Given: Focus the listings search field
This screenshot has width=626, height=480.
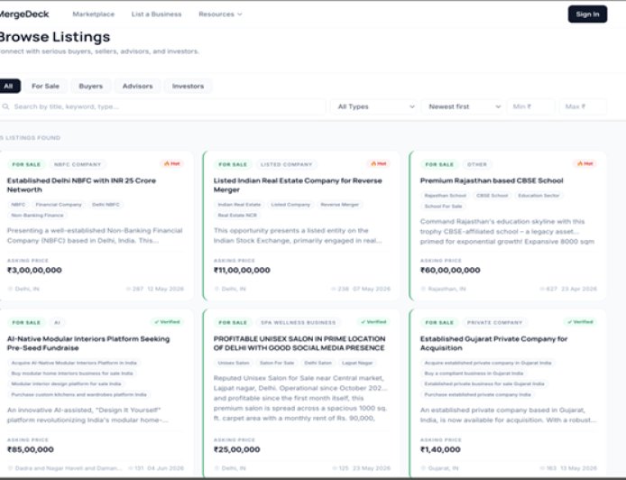Looking at the screenshot, I should pos(162,106).
